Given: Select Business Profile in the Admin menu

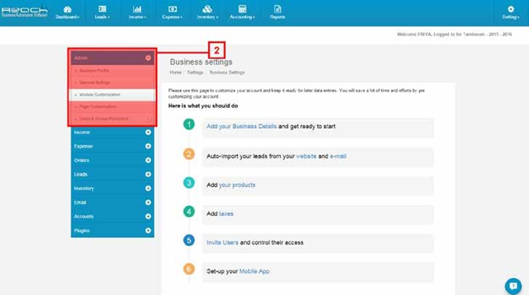Looking at the screenshot, I should (94, 70).
